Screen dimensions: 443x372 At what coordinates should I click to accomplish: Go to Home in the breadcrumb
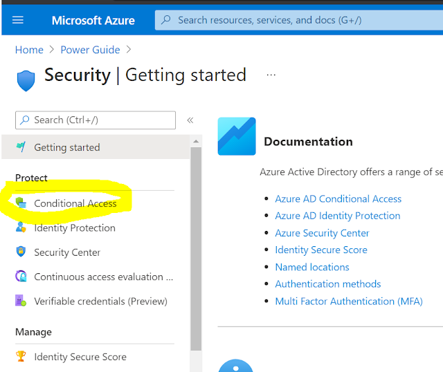tap(29, 50)
